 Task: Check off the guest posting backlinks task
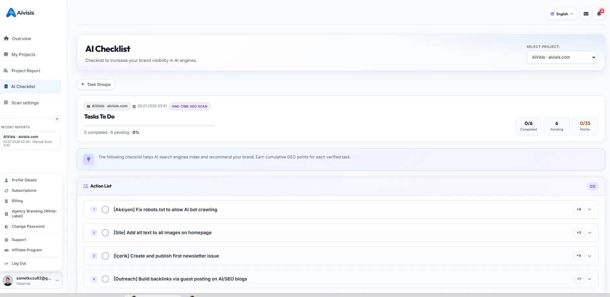(105, 279)
